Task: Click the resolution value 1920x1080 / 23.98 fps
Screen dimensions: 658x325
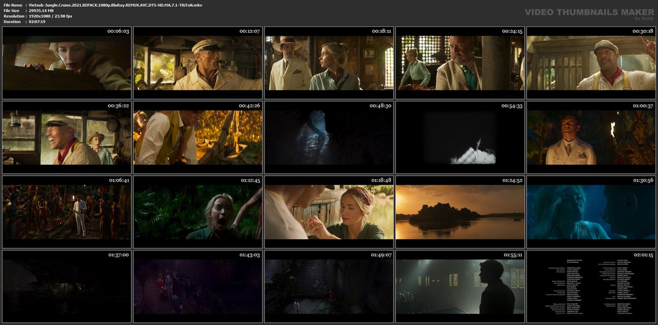Action: 50,16
